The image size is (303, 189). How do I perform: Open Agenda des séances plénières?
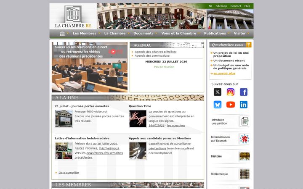pos(155,52)
